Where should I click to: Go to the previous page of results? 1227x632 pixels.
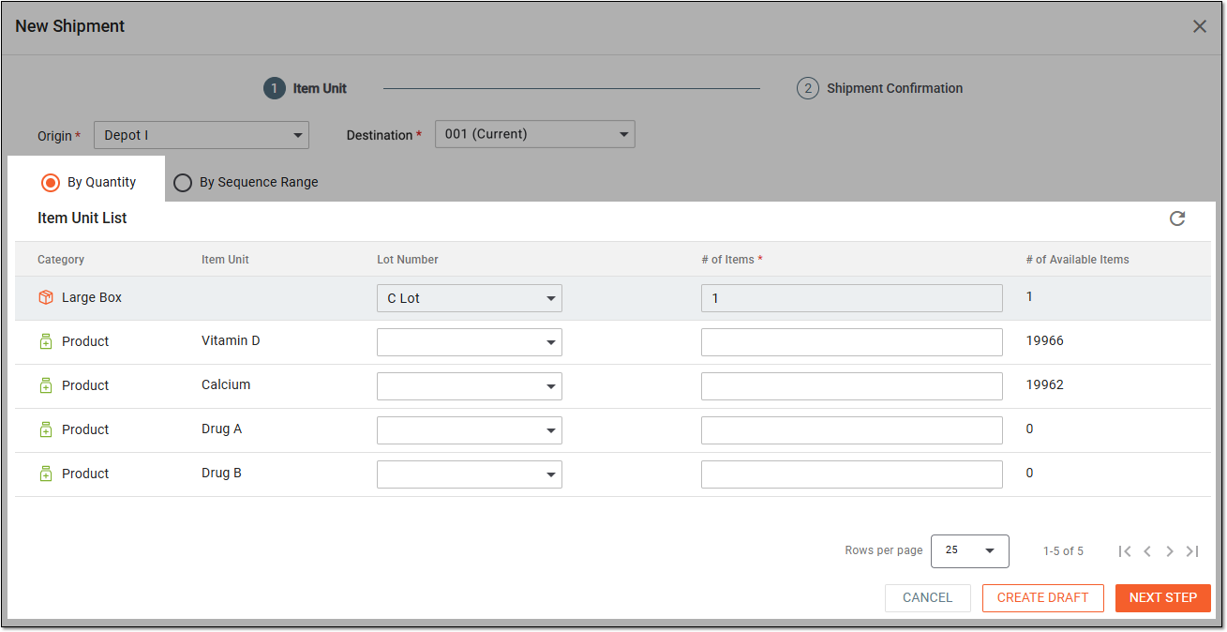(1147, 551)
